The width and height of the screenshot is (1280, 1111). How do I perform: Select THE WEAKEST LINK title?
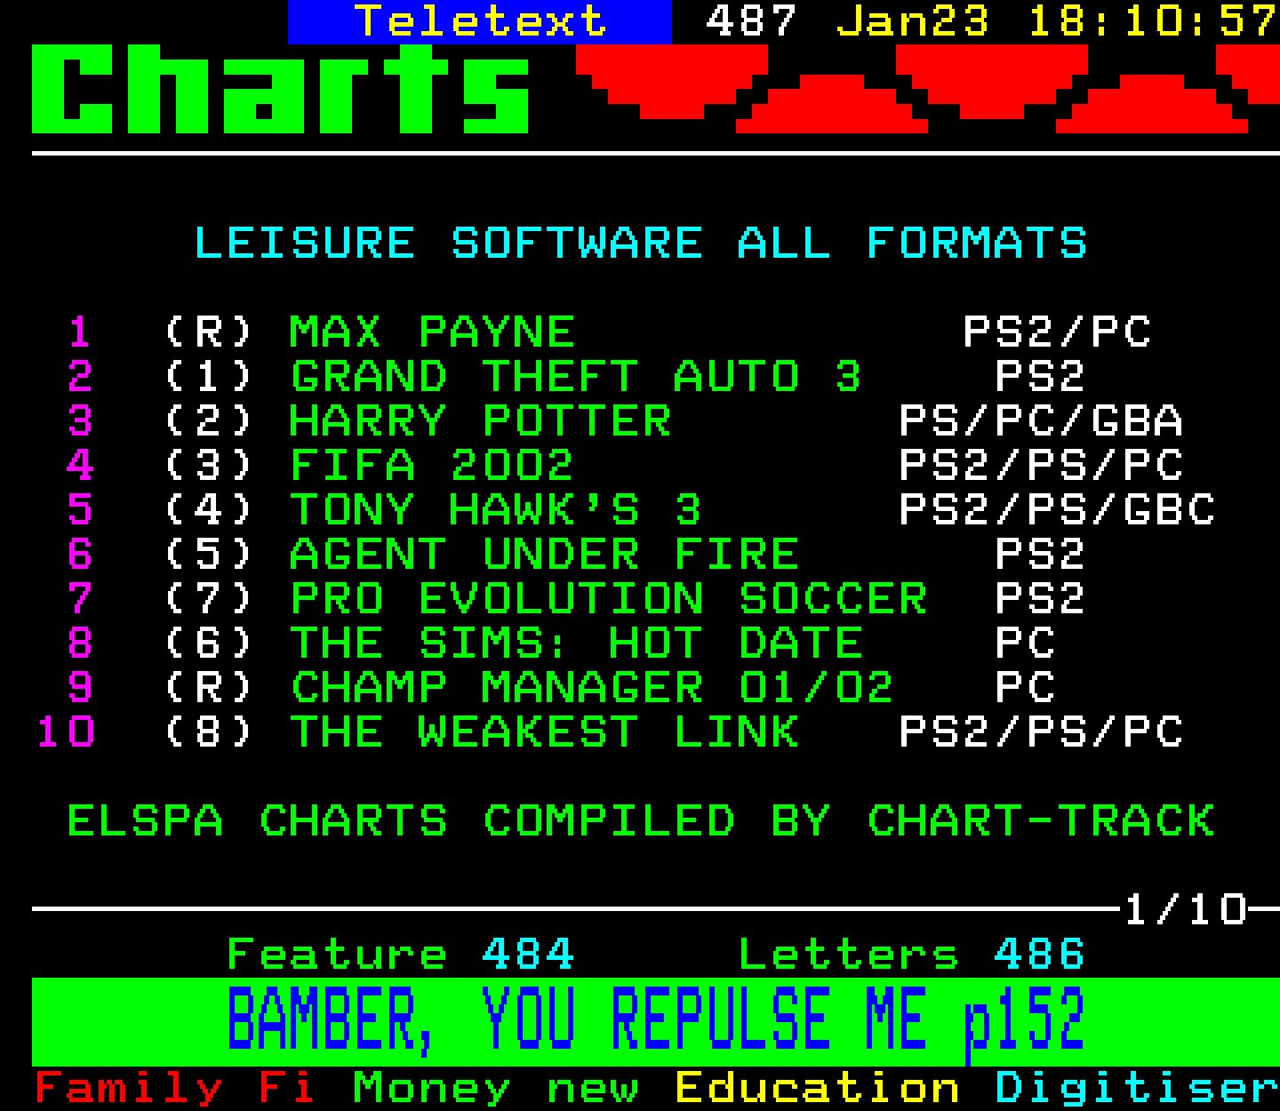544,732
